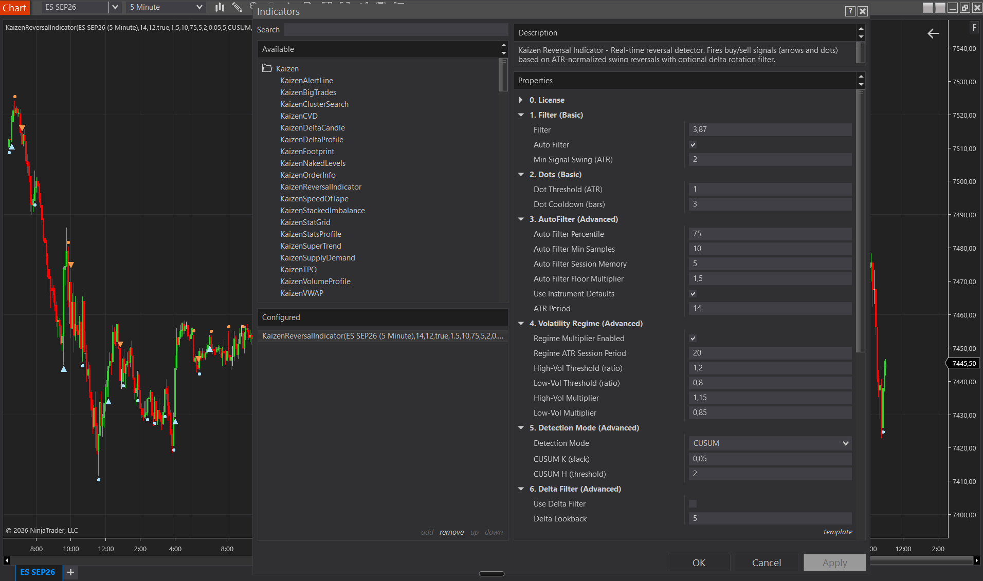The image size is (983, 581).
Task: Click the Apply button
Action: pos(834,563)
